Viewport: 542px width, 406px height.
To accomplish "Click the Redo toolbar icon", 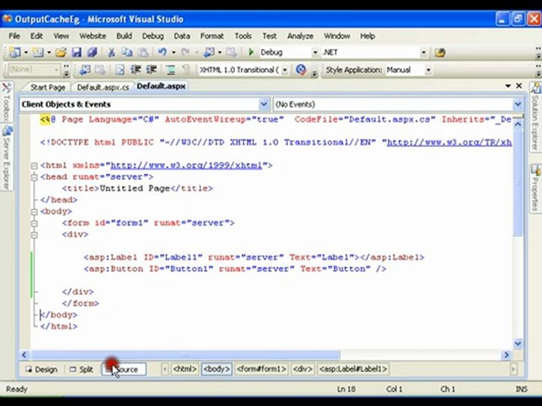I will point(186,52).
